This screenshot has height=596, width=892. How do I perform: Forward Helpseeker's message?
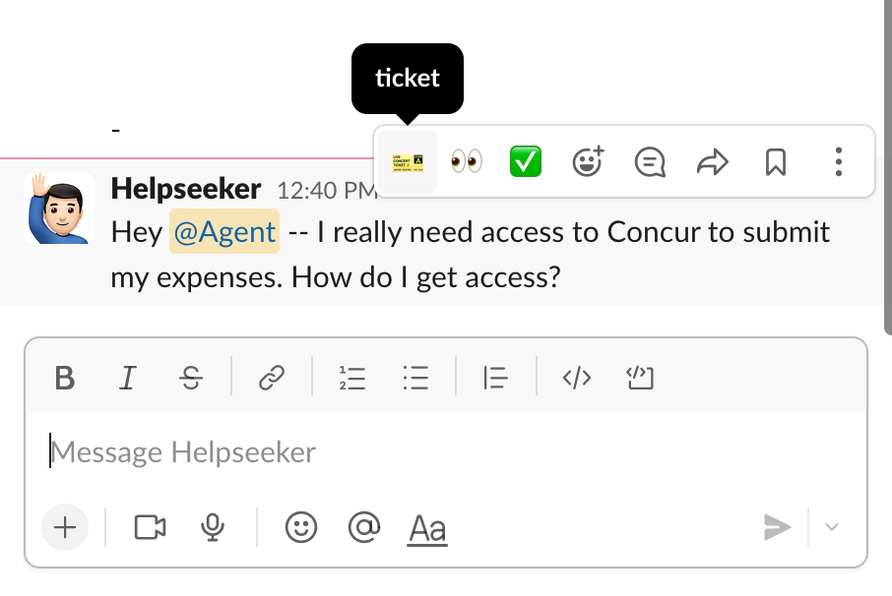(713, 162)
